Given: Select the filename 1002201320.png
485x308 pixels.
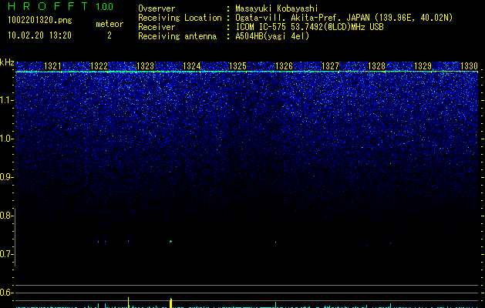Looking at the screenshot, I should coord(40,20).
